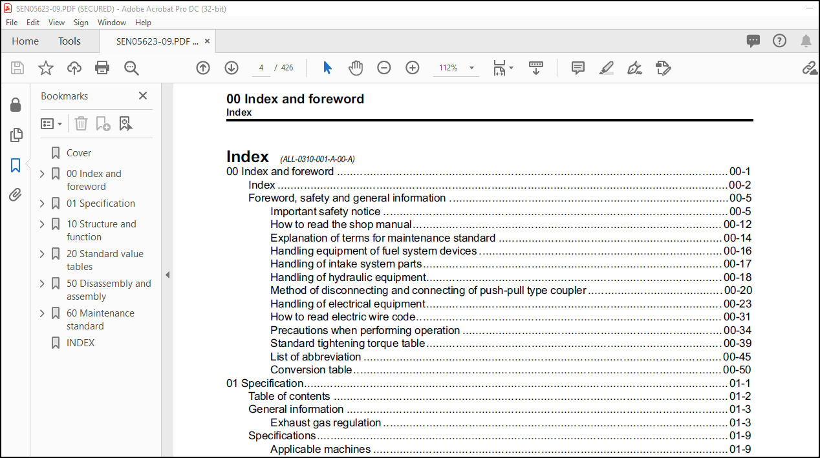The image size is (820, 458).
Task: Open the Edit menu
Action: 33,22
